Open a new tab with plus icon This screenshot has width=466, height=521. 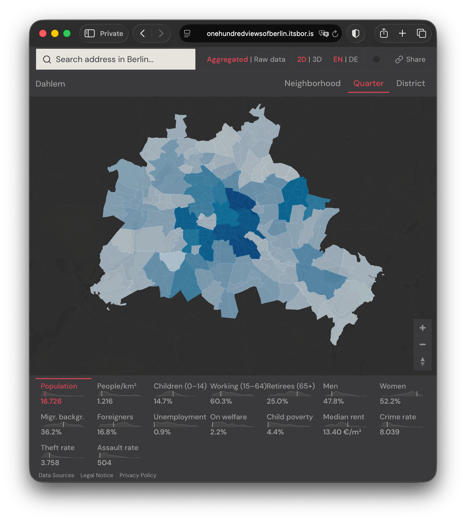(402, 34)
